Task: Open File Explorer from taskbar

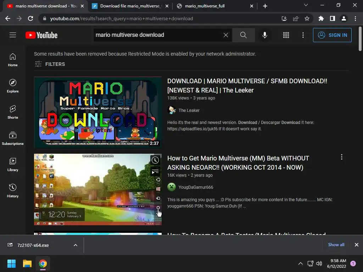Action: pos(27,263)
